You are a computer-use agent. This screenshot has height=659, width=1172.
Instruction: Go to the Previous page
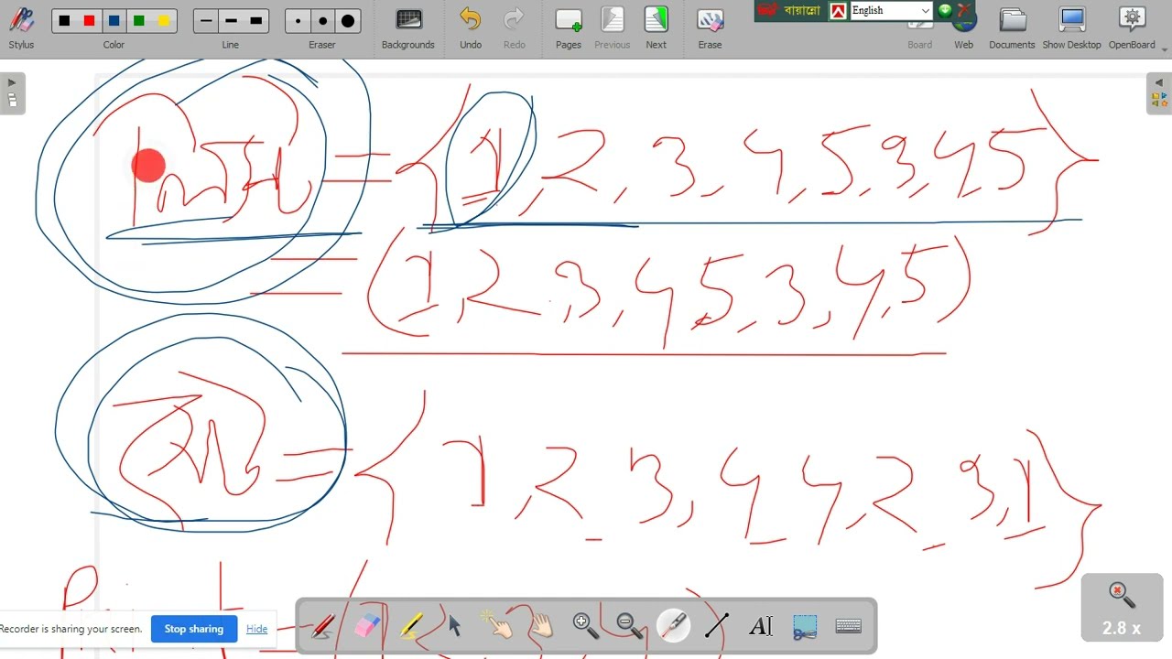click(x=612, y=27)
